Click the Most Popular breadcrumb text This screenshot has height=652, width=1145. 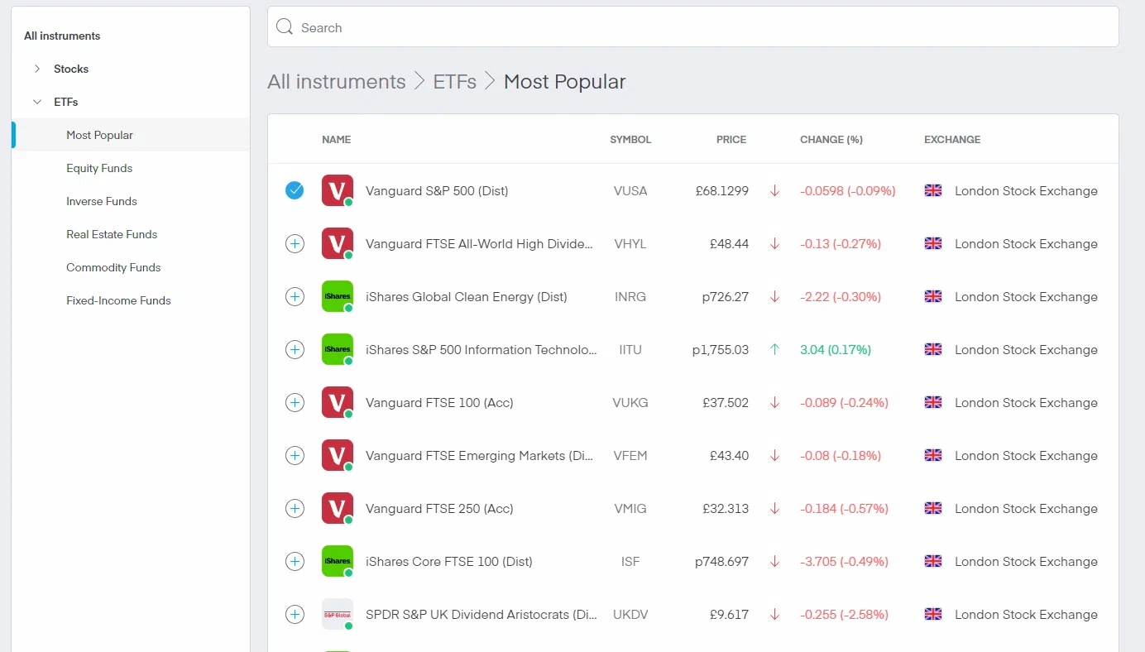point(565,82)
